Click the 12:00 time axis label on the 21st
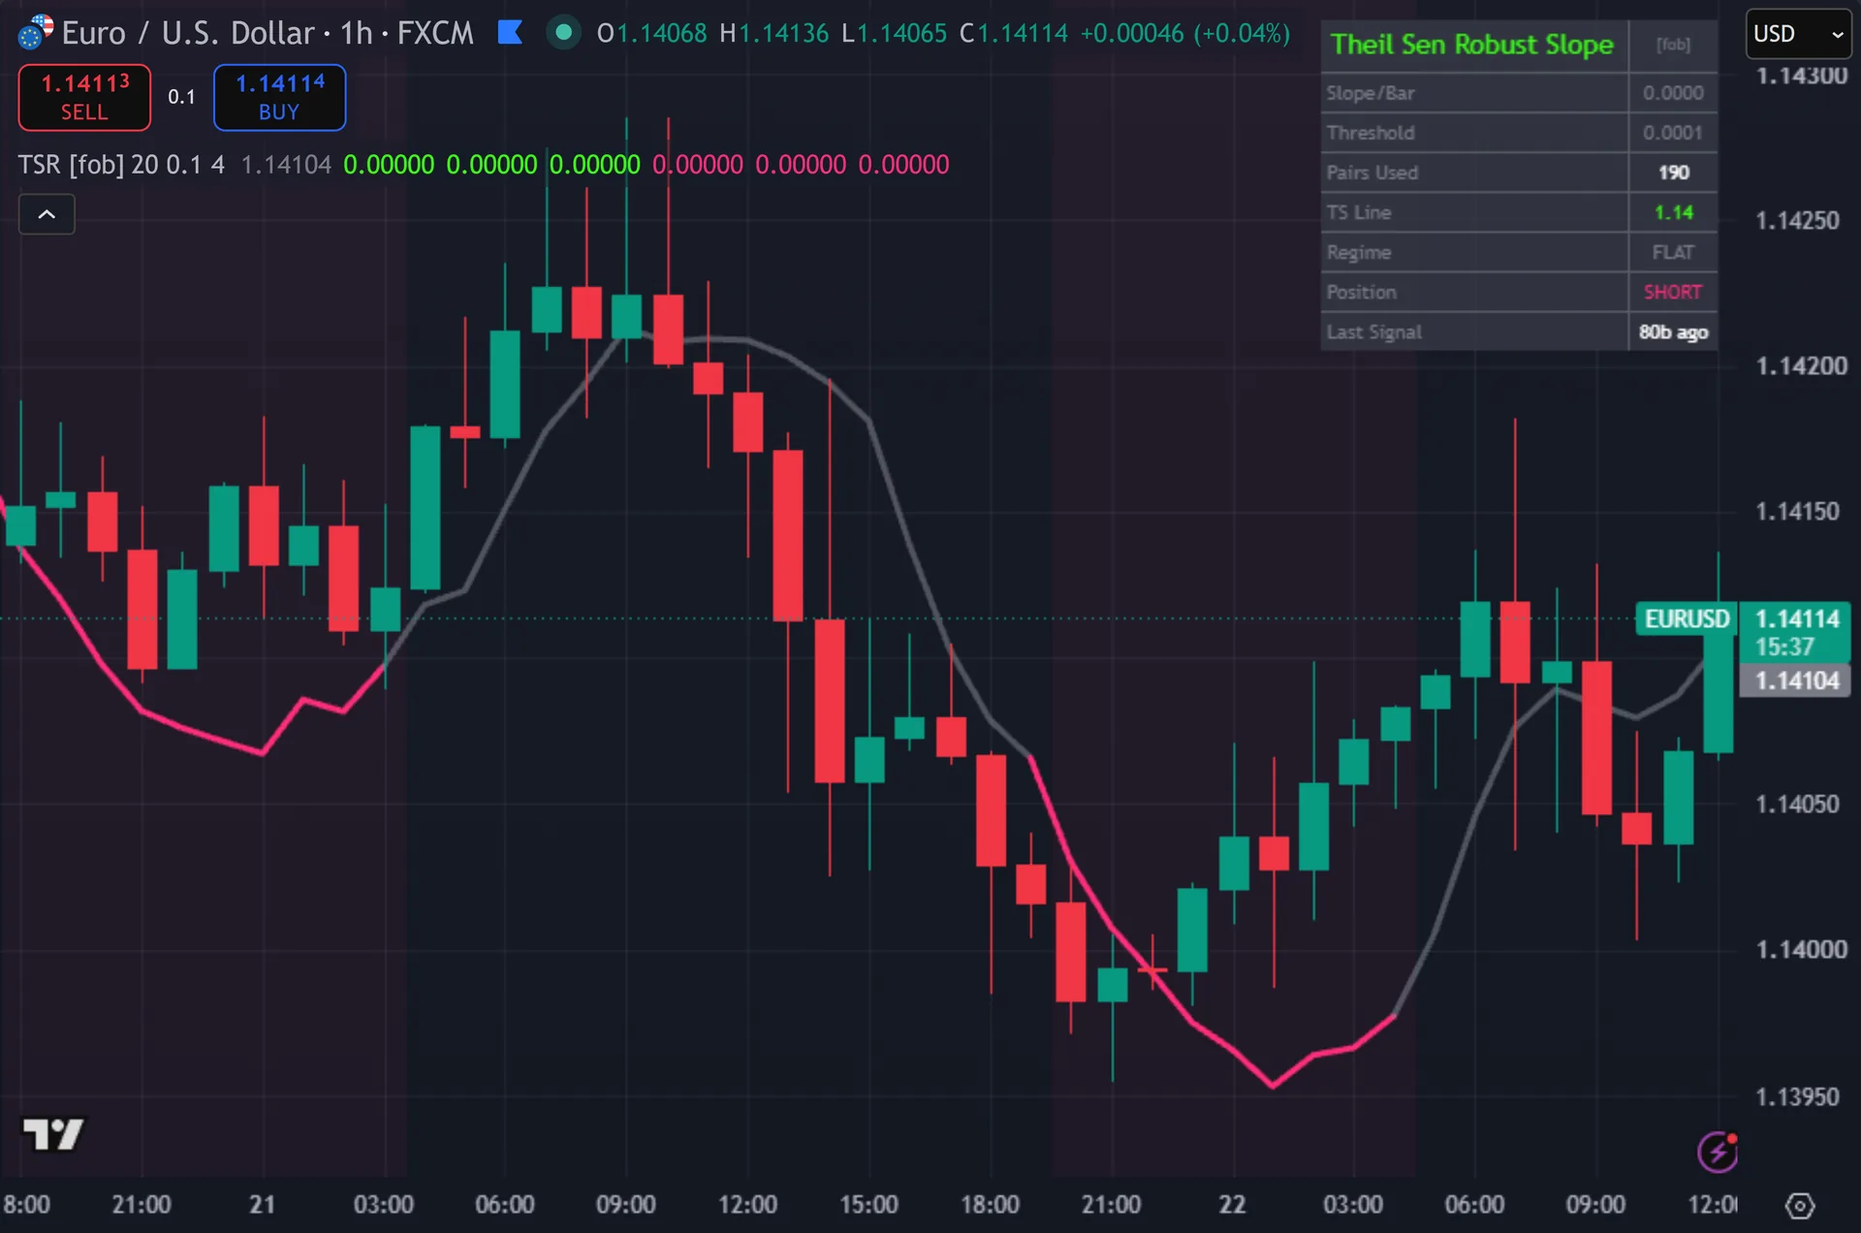Viewport: 1861px width, 1233px height. [747, 1205]
